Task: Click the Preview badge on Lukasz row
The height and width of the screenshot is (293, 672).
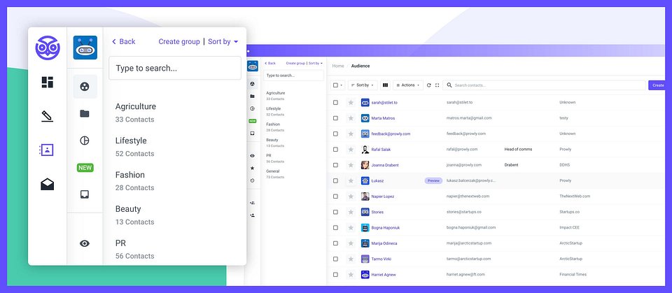Action: click(433, 181)
